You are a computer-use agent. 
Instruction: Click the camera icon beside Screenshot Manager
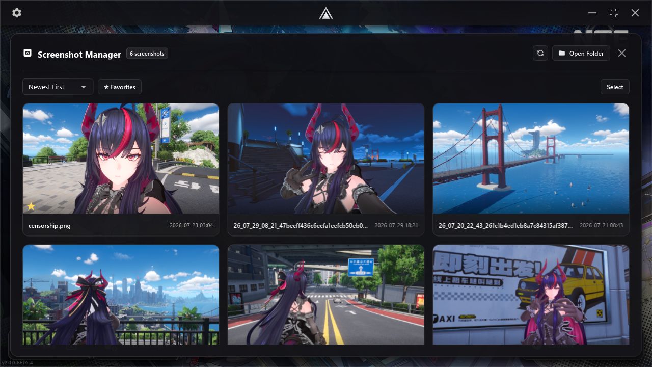[28, 53]
